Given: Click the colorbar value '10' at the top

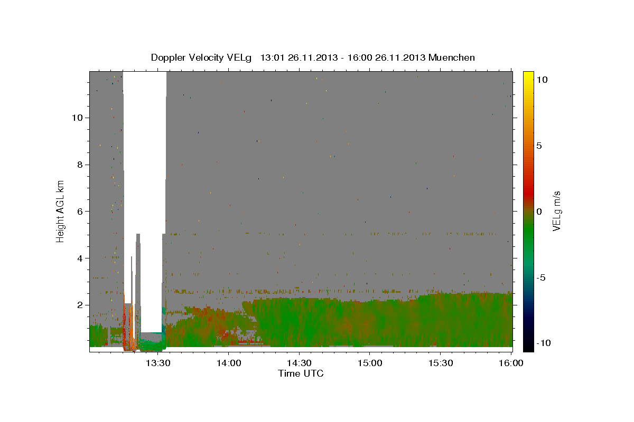Looking at the screenshot, I should click(542, 79).
